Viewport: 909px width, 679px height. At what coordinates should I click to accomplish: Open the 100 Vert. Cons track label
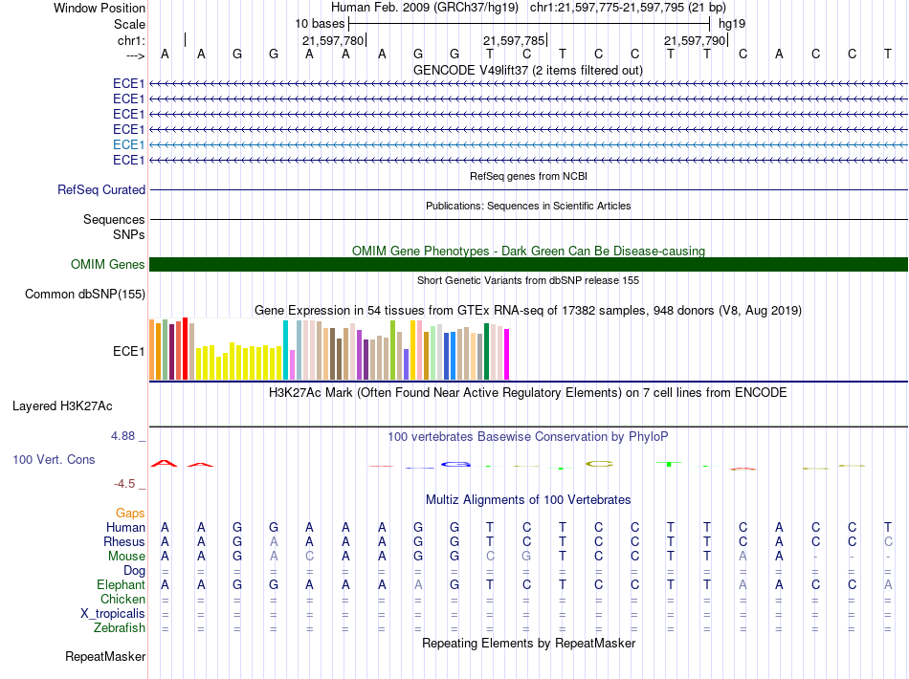(x=54, y=460)
